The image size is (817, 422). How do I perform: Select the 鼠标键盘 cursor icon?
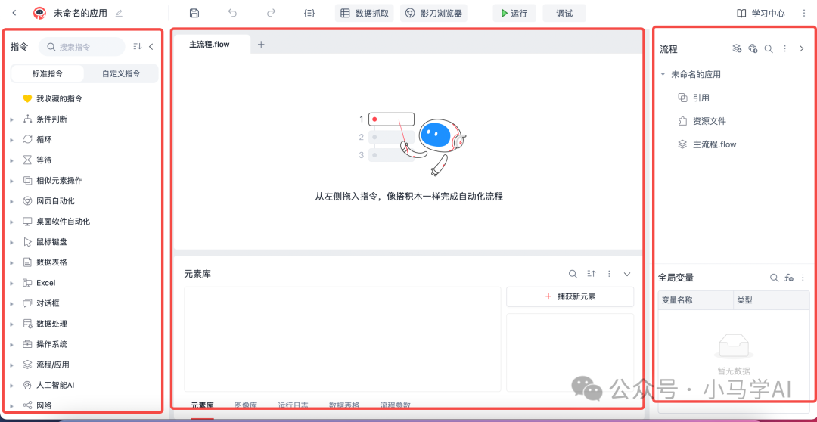click(28, 242)
